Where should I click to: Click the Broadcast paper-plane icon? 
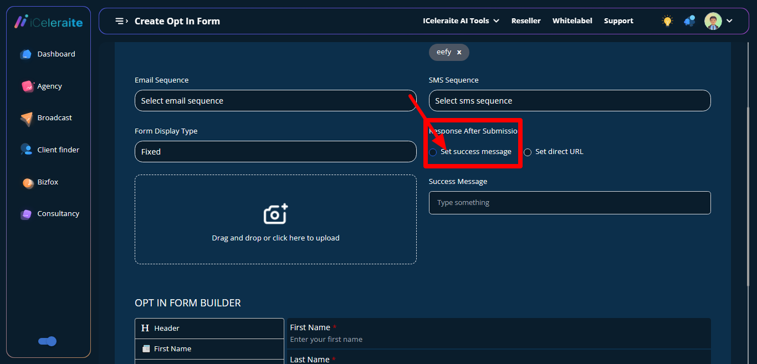(x=27, y=119)
